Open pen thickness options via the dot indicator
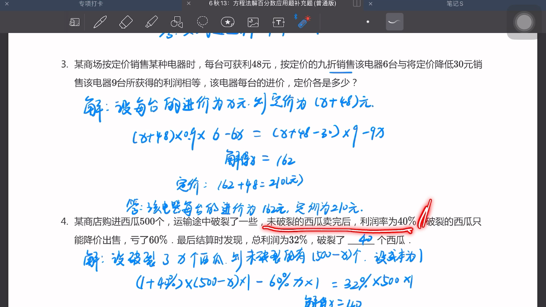Image resolution: width=546 pixels, height=307 pixels. point(367,22)
